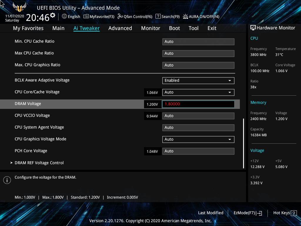This screenshot has width=301, height=226.
Task: Click Min. CPU Cache Ratio field
Action: pyautogui.click(x=198, y=42)
